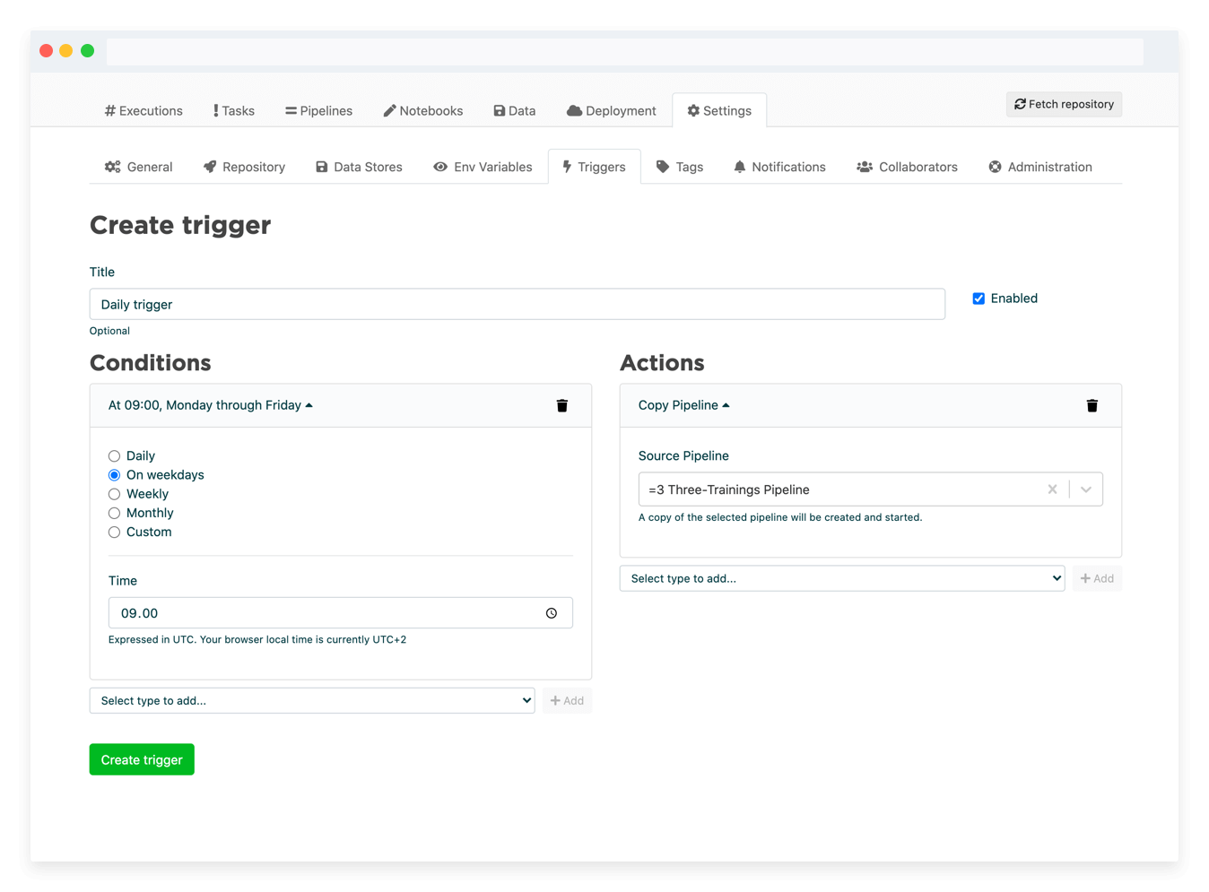1209x892 pixels.
Task: Go to the Pipelines tab
Action: tap(318, 111)
